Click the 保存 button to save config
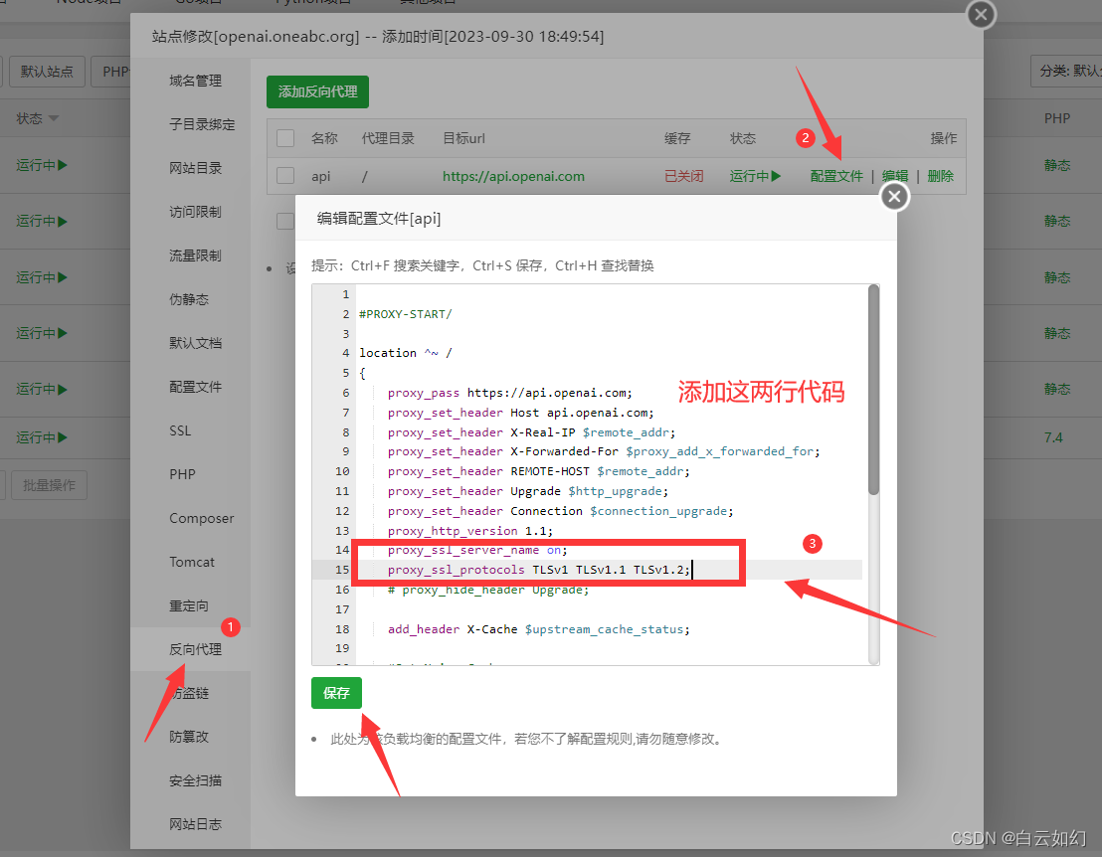The image size is (1102, 857). click(x=336, y=693)
